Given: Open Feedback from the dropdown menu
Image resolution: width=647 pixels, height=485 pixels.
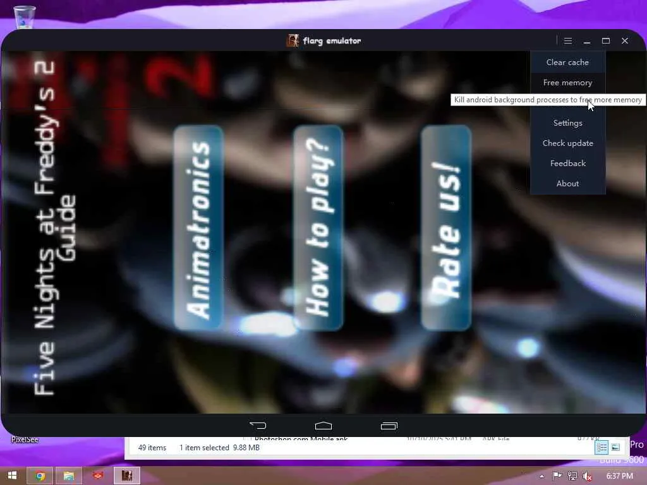Looking at the screenshot, I should 567,164.
